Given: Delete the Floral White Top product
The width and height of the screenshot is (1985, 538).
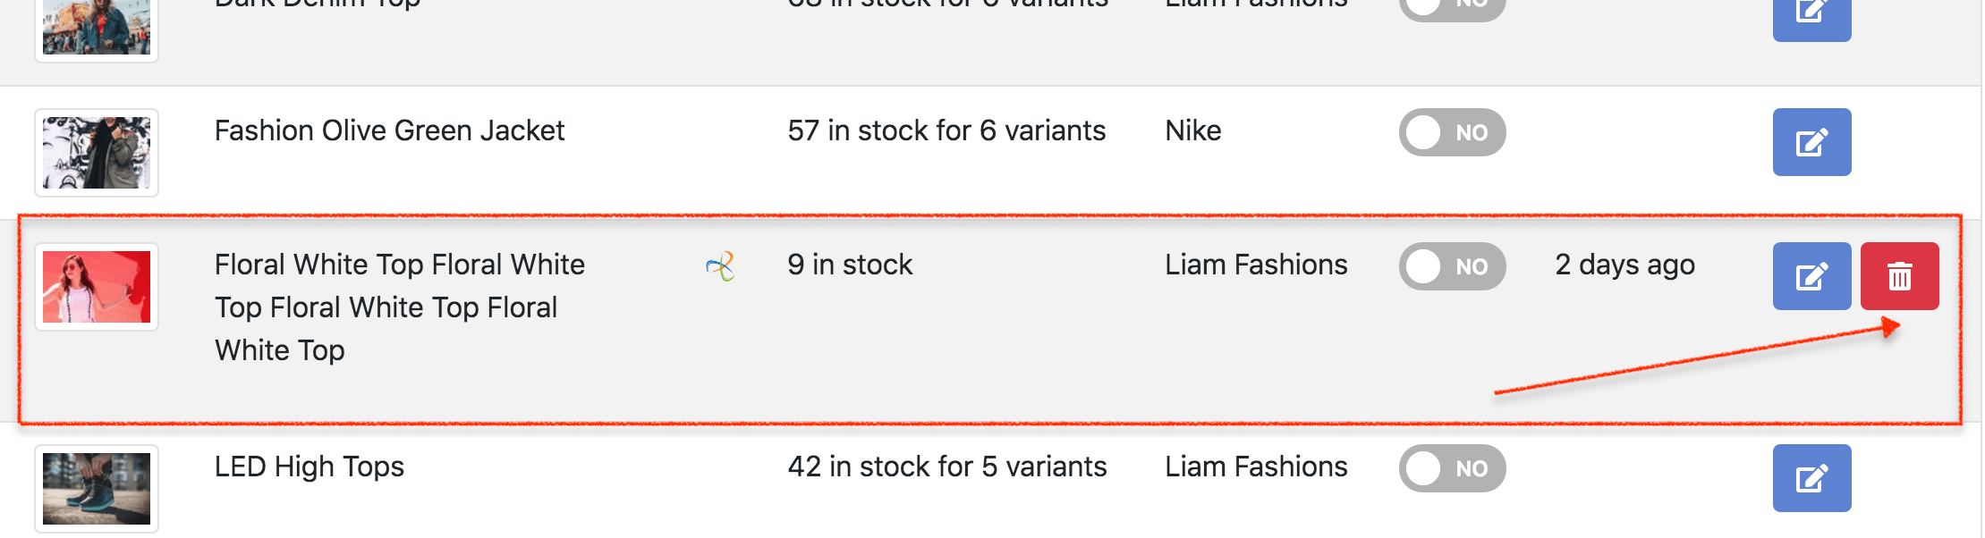Looking at the screenshot, I should coord(1898,276).
